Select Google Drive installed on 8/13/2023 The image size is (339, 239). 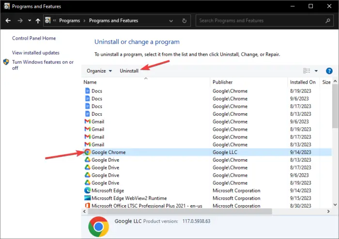207,160
